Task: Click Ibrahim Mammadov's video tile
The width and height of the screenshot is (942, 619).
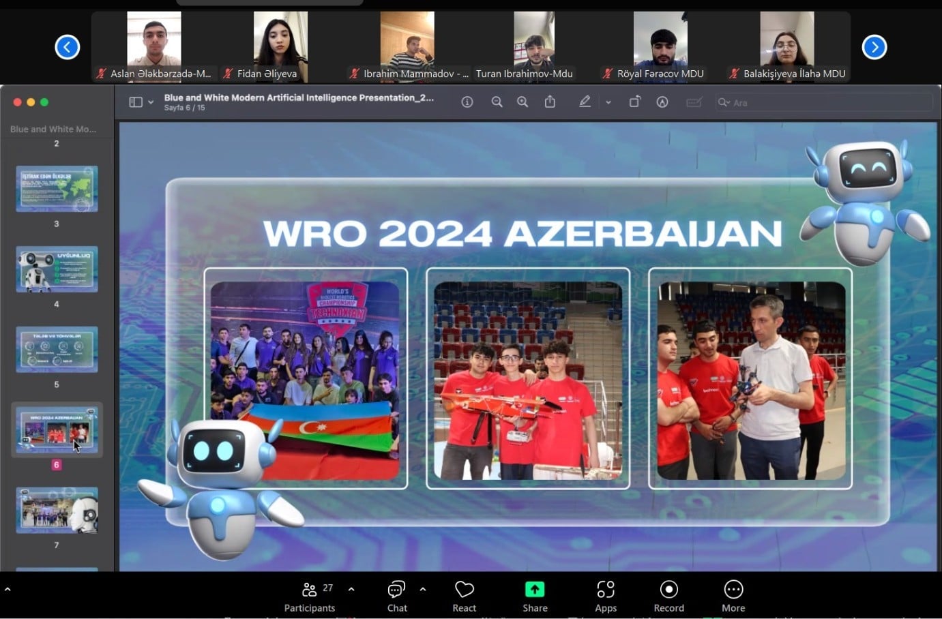Action: click(x=407, y=46)
